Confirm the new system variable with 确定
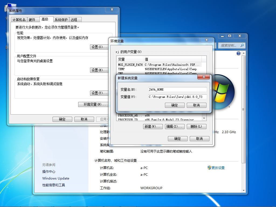276x207 pixels. click(175, 105)
